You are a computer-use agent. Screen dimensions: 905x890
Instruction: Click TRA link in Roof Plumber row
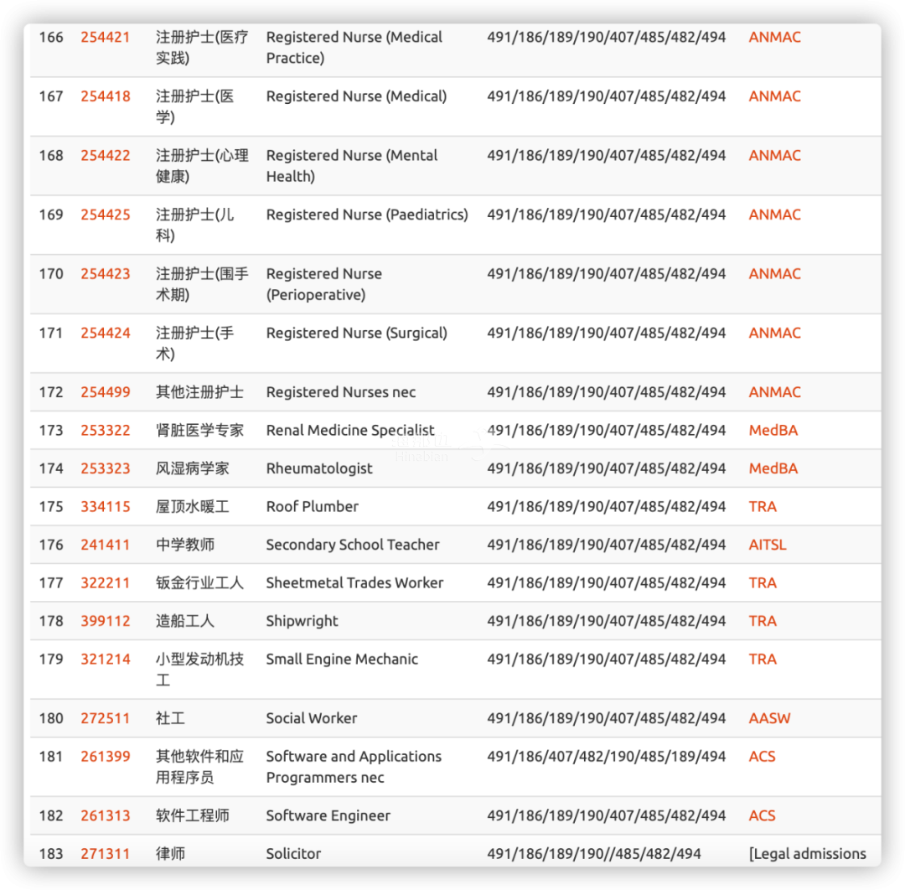[763, 507]
